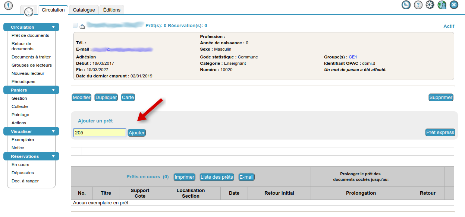Open help using the question mark icon
Image resolution: width=465 pixels, height=217 pixels.
418,5
